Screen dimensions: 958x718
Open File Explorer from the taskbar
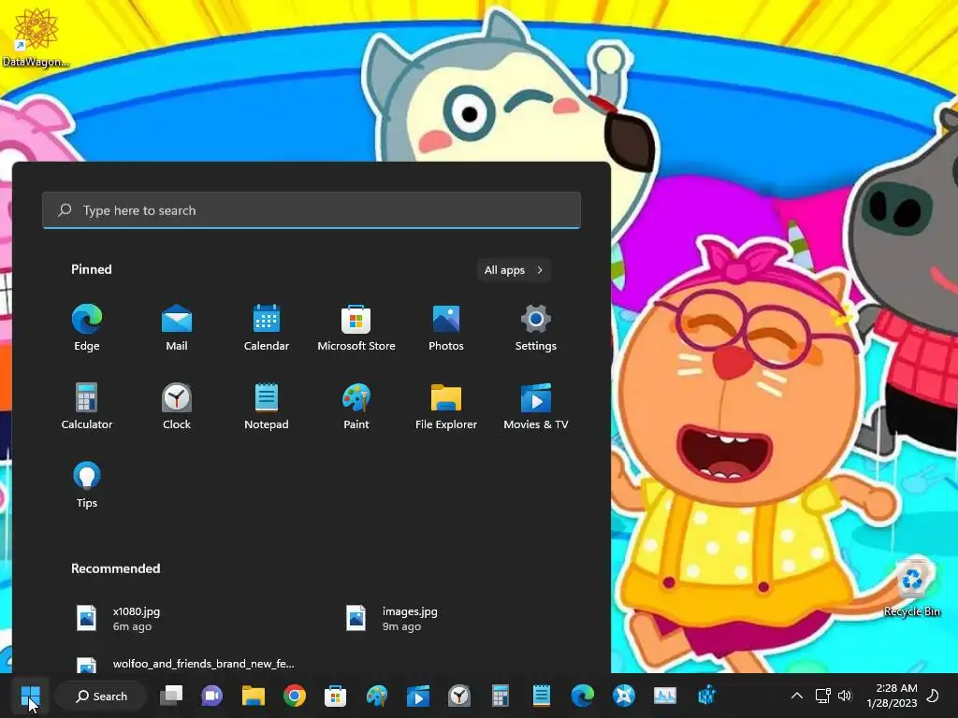click(x=253, y=696)
